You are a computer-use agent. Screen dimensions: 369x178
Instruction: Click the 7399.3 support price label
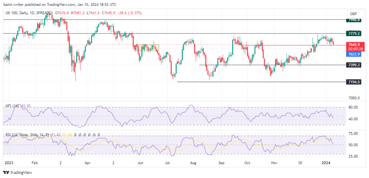tap(354, 65)
